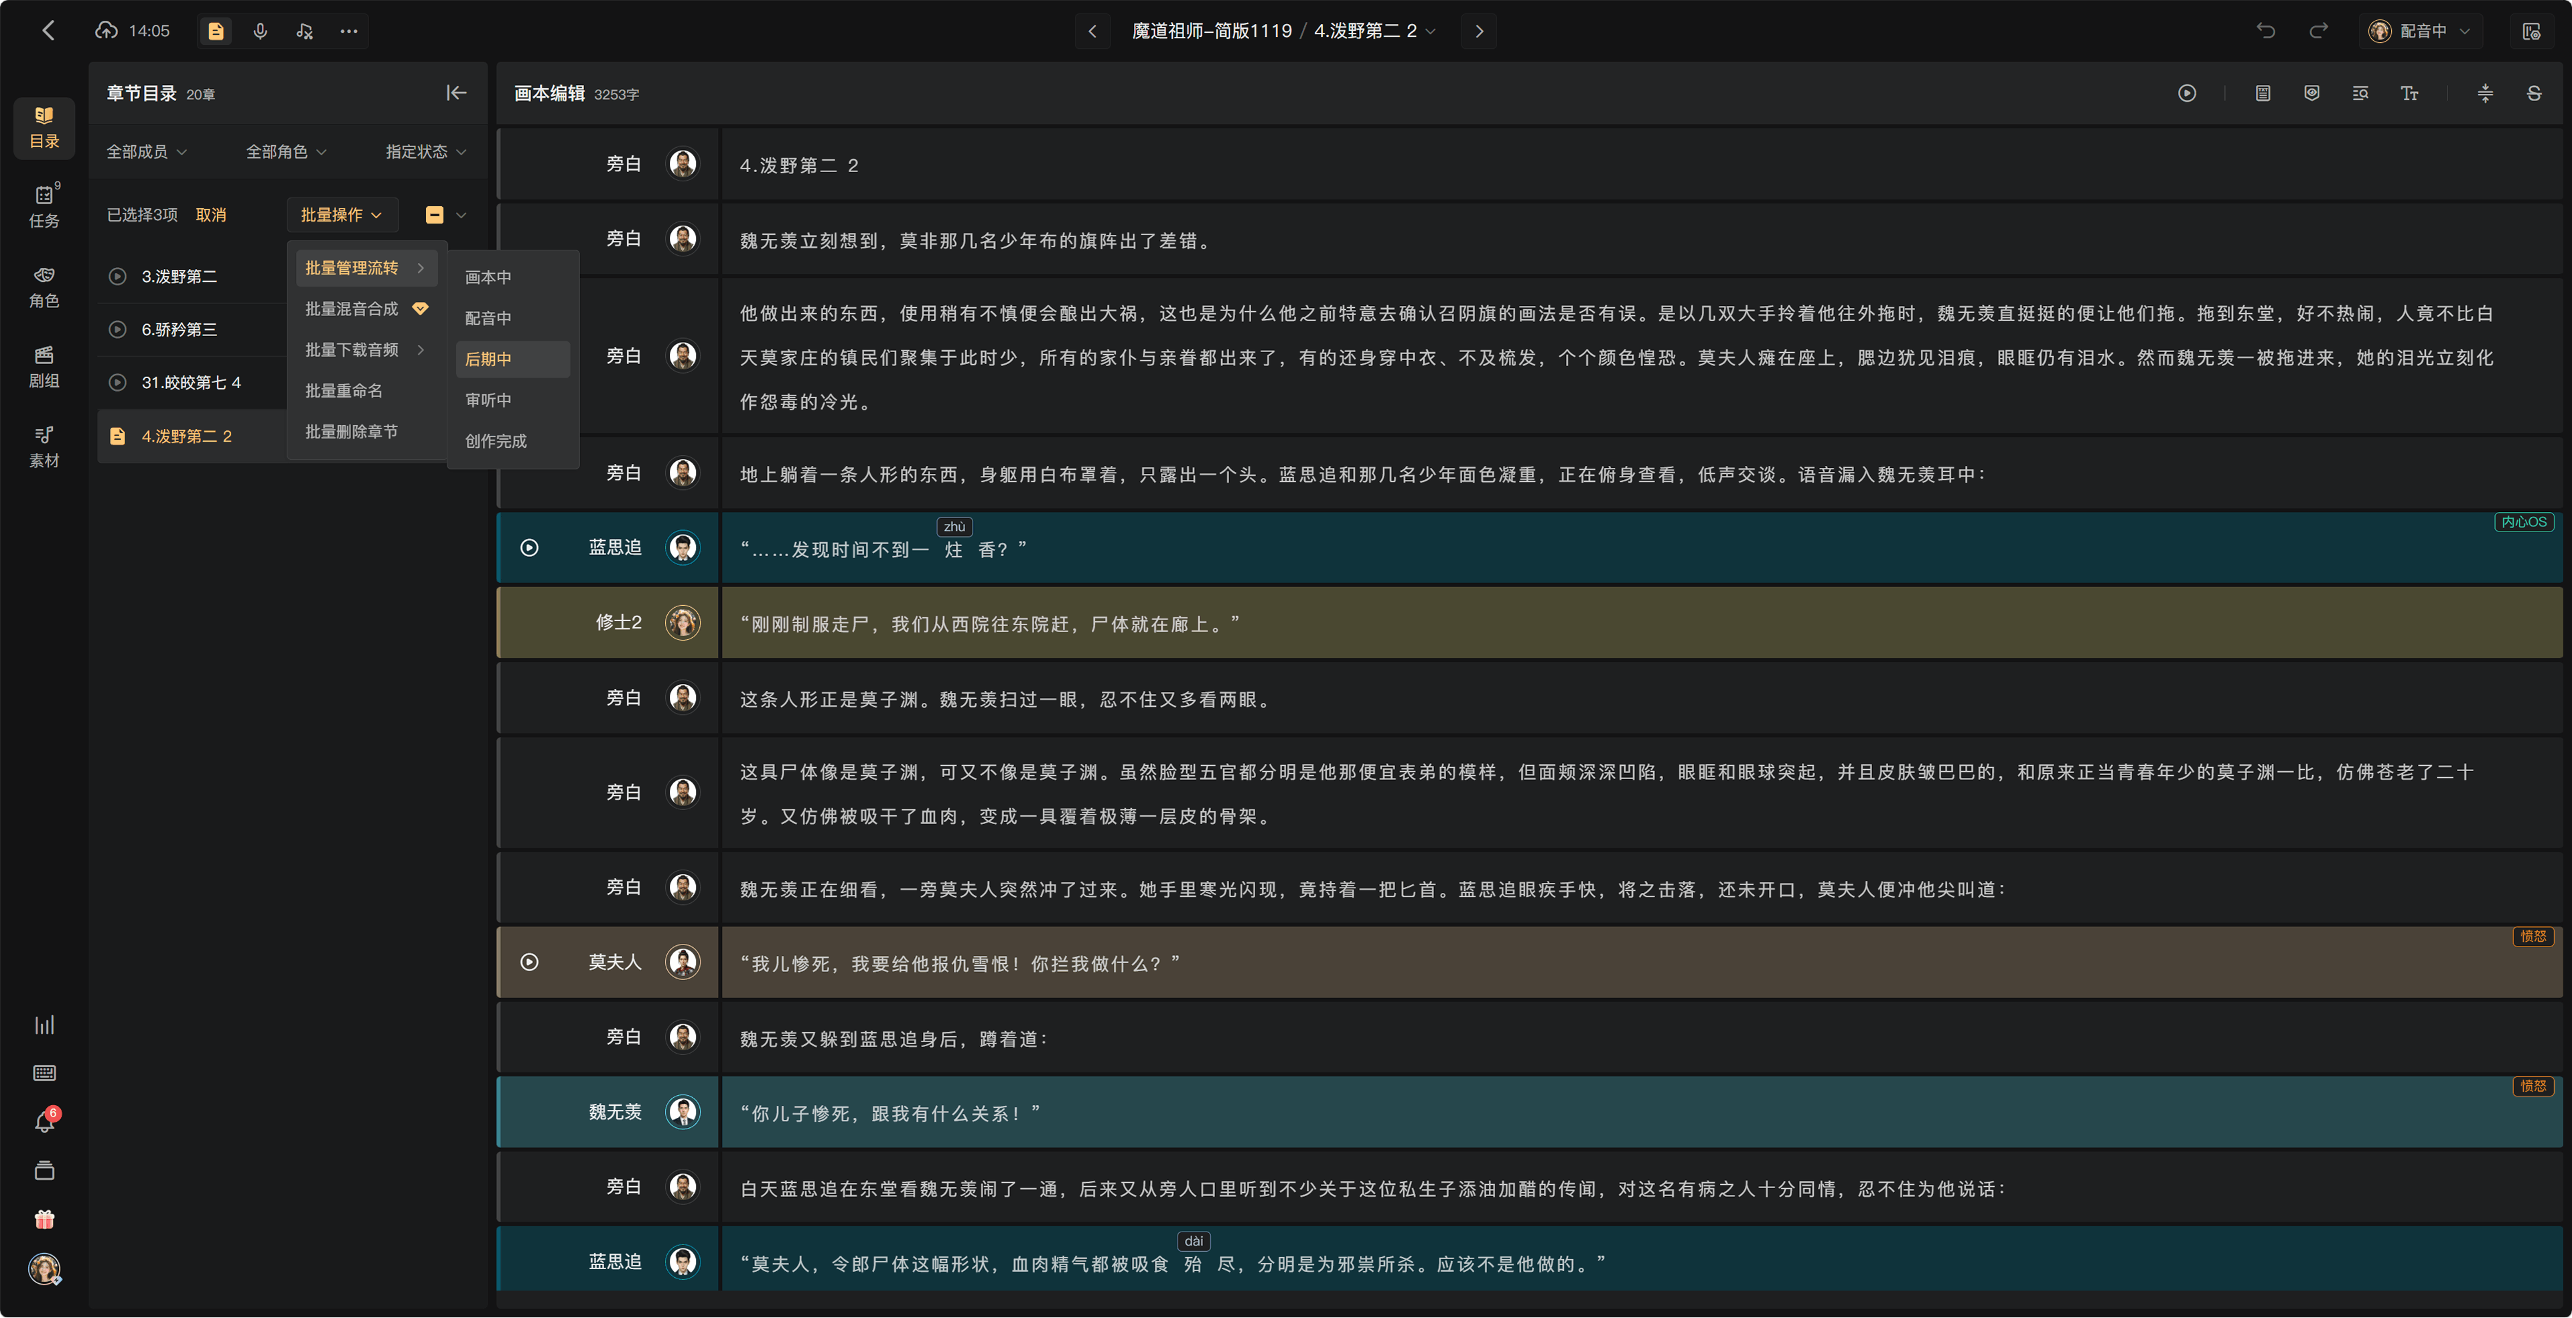Click the user avatar at sidebar bottom
The image size is (2572, 1318).
click(44, 1268)
